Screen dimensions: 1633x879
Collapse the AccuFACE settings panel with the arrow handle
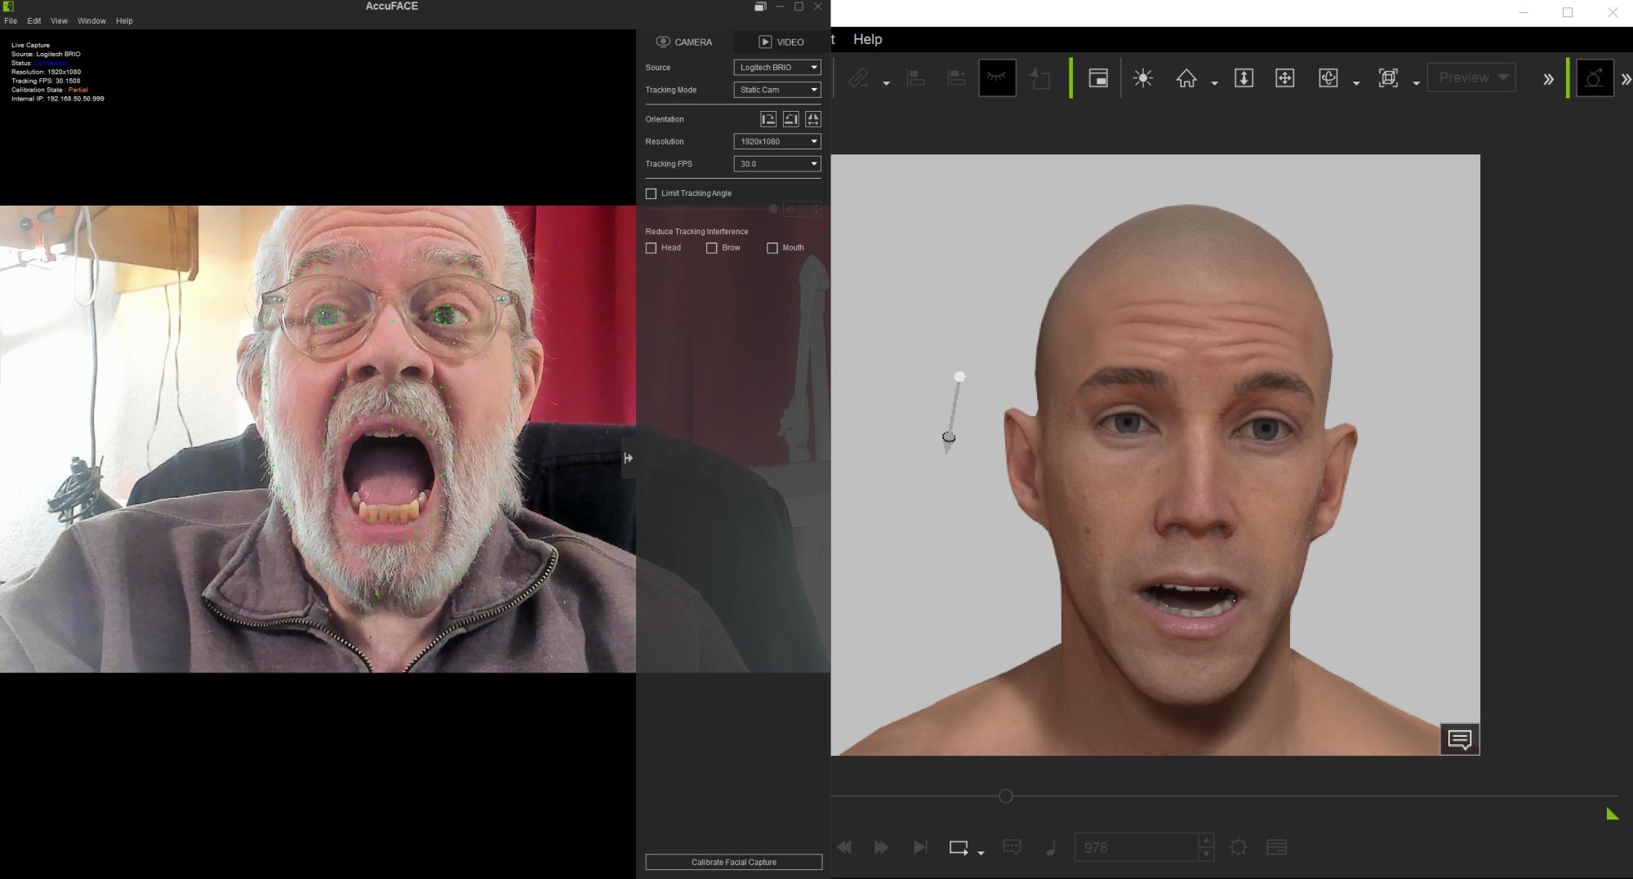click(628, 458)
